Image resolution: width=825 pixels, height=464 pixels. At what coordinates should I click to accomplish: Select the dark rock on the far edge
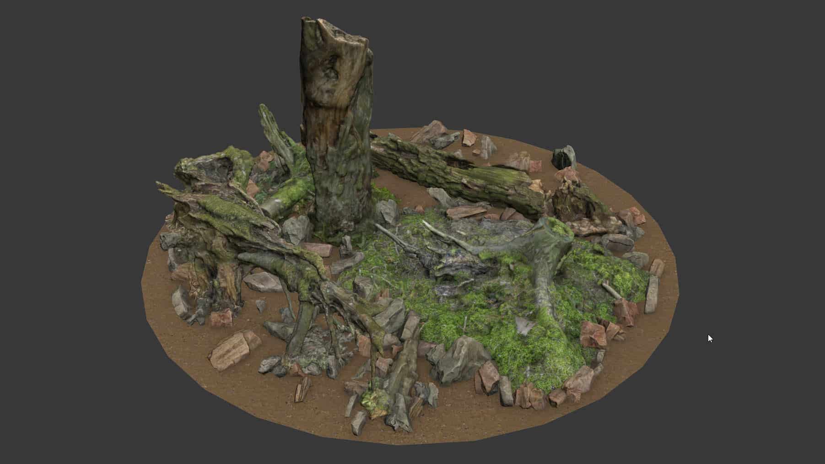click(564, 157)
